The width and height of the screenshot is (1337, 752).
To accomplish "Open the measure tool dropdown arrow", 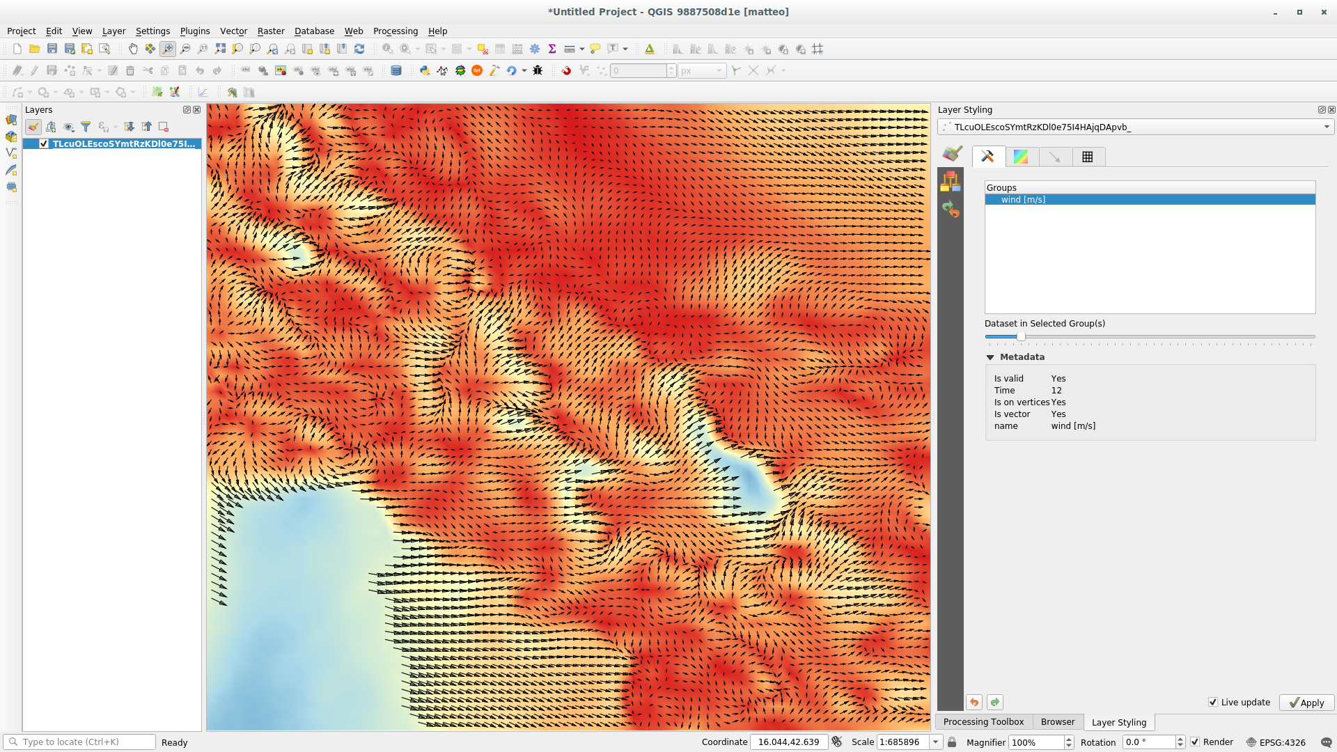I will (x=582, y=49).
